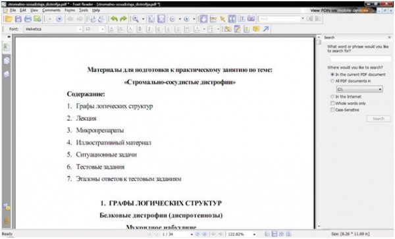
Task: Open the Comments menu
Action: click(51, 11)
